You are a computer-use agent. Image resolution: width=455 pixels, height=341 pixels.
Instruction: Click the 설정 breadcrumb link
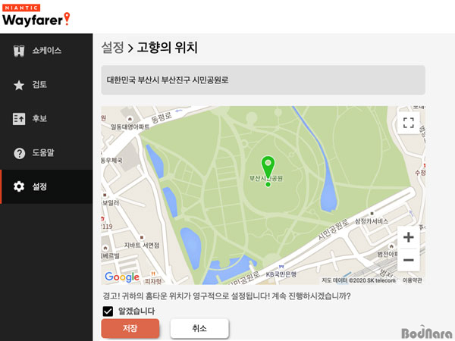(x=112, y=47)
